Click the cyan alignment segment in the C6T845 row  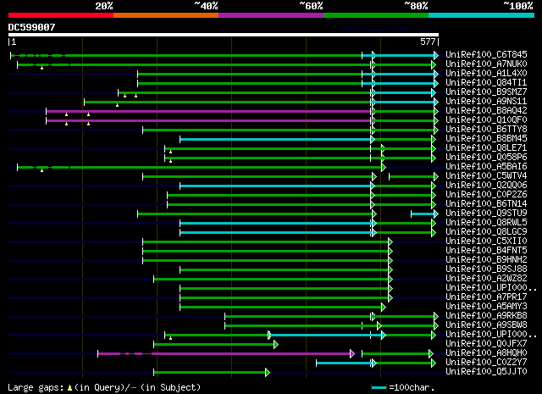[x=400, y=55]
